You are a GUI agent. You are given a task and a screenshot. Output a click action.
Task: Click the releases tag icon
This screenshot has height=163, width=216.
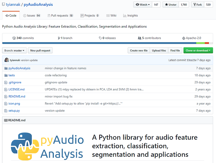coord(100,38)
